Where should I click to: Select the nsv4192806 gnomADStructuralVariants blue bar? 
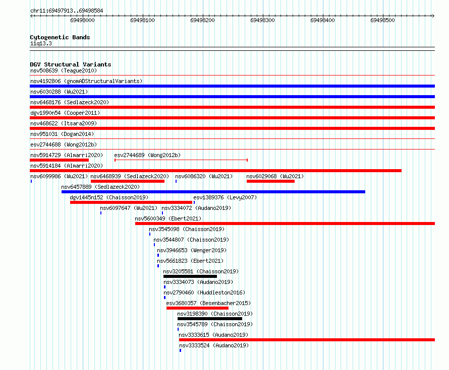coord(232,86)
